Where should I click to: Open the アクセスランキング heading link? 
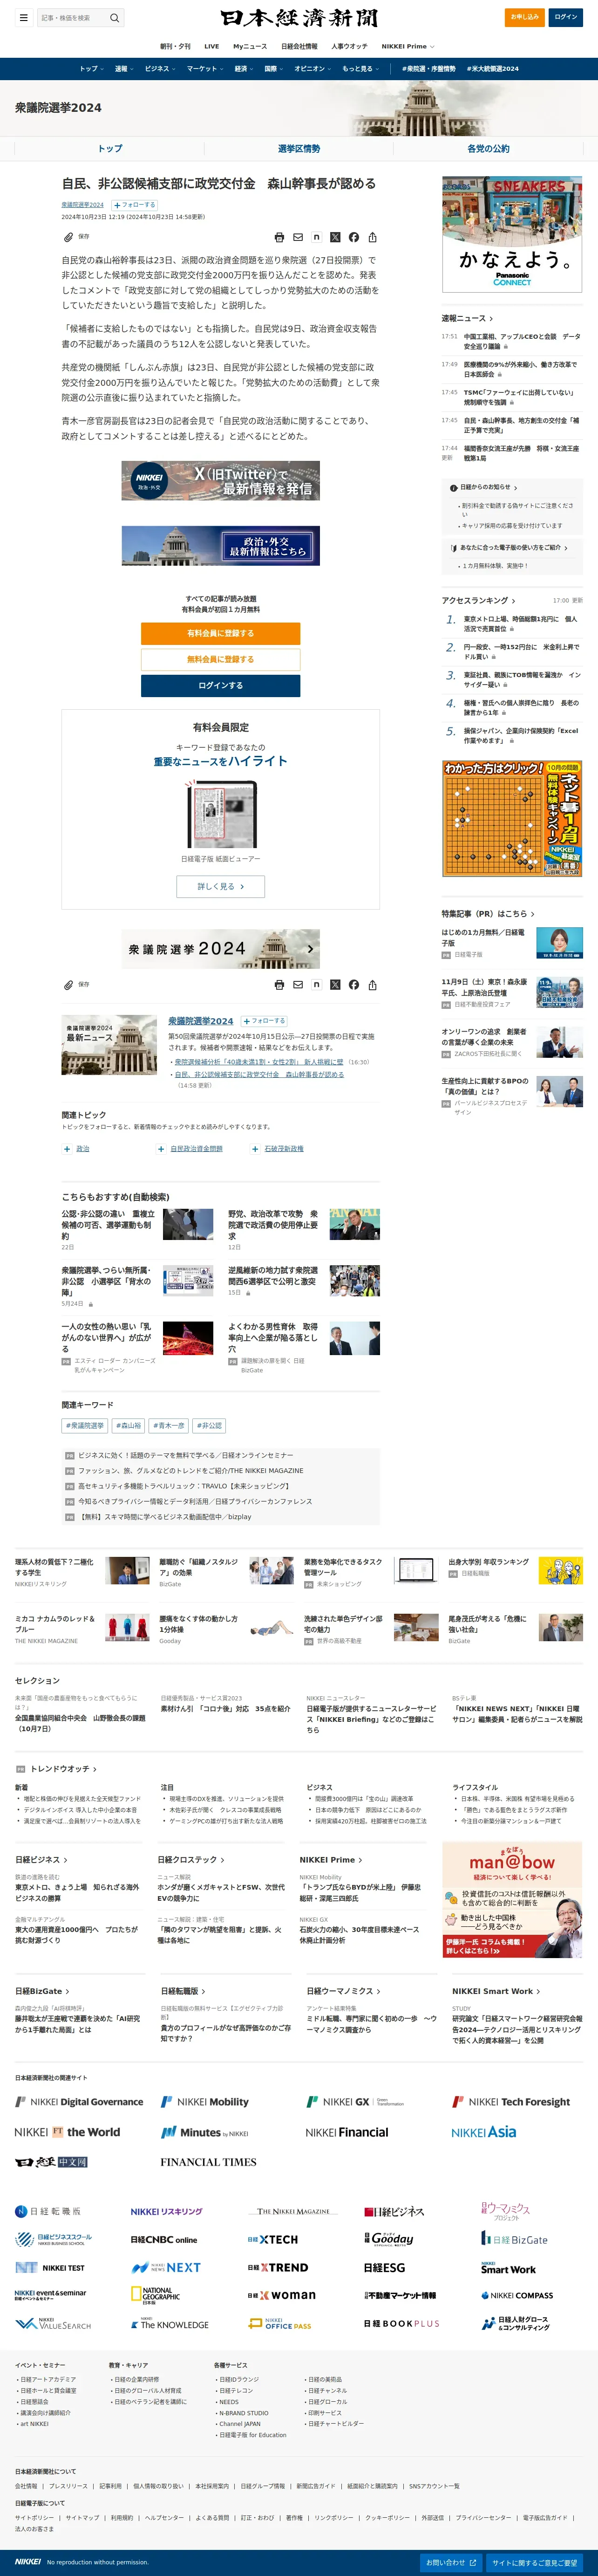(x=478, y=600)
